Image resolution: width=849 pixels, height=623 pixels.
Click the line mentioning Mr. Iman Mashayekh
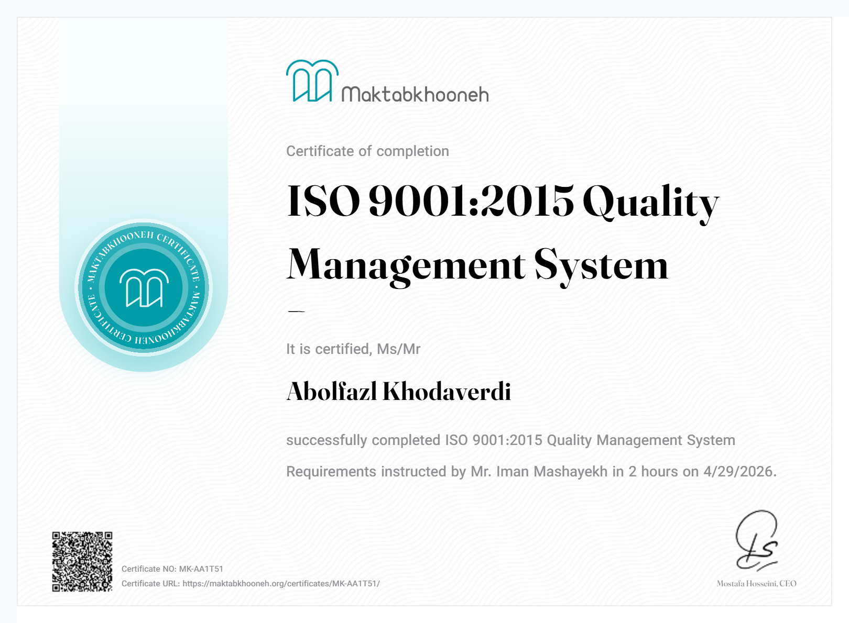tap(531, 472)
